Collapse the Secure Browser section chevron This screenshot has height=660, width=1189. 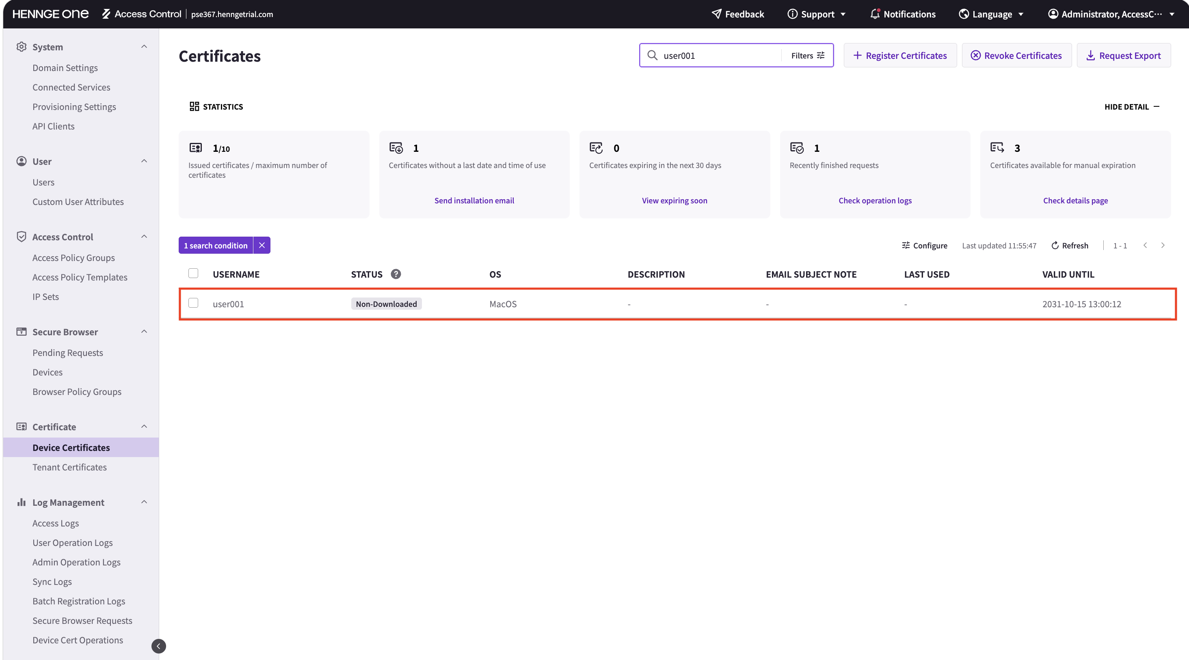point(144,332)
